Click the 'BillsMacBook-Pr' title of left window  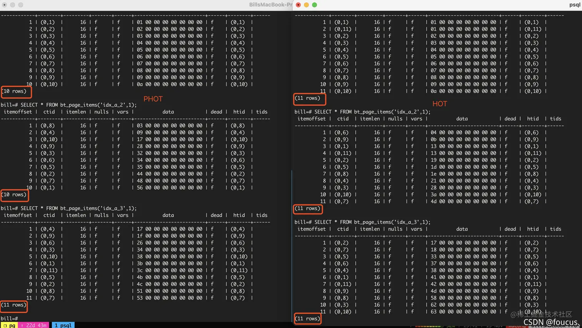pos(270,5)
